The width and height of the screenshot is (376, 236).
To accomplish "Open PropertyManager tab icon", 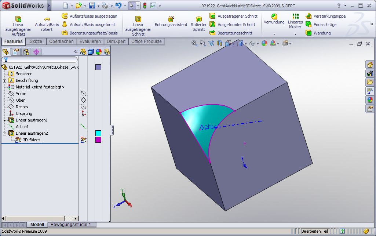I will (x=16, y=51).
